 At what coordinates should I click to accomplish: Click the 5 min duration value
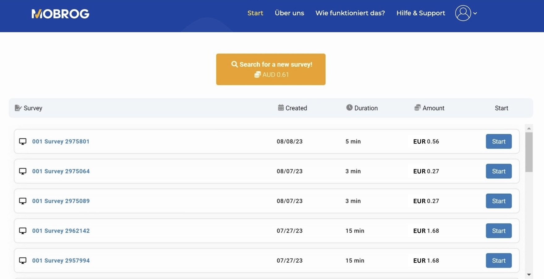(x=353, y=141)
